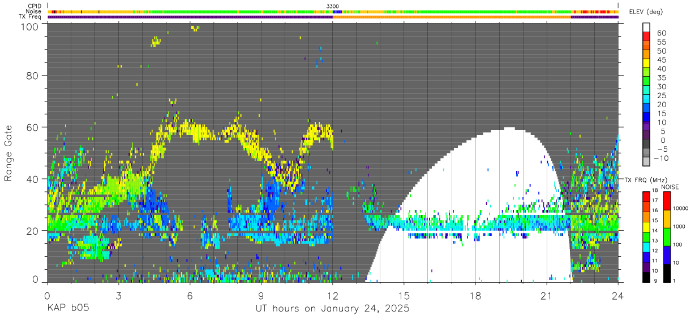Pick black NOISE segment between 1 and 10
Image resolution: width=695 pixels, height=320 pixels.
[667, 272]
